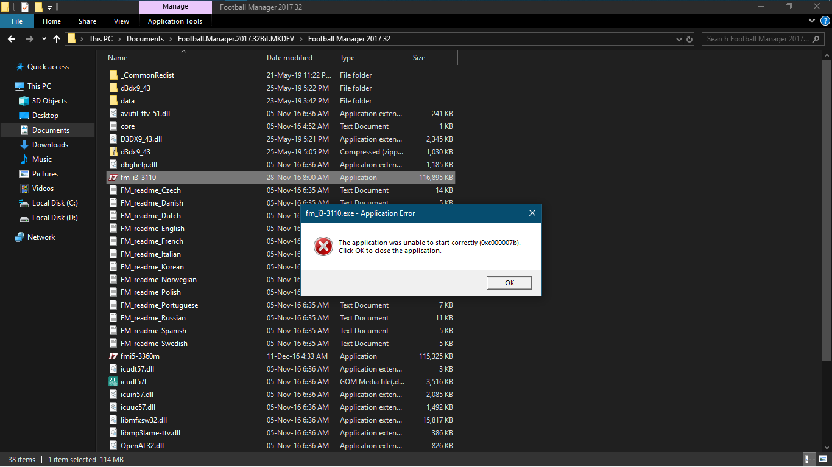The height and width of the screenshot is (467, 832).
Task: Open Videos in navigation pane
Action: pyautogui.click(x=43, y=189)
